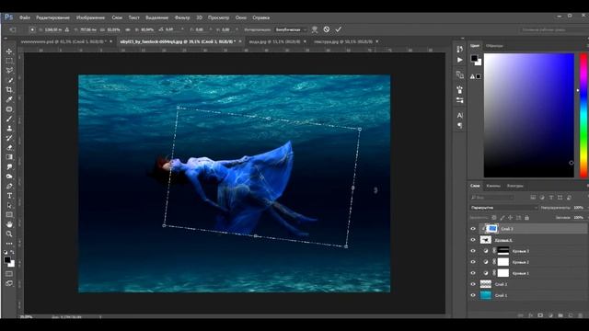Viewport: 589px width, 331px height.
Task: Select the Hand tool
Action: [9, 224]
